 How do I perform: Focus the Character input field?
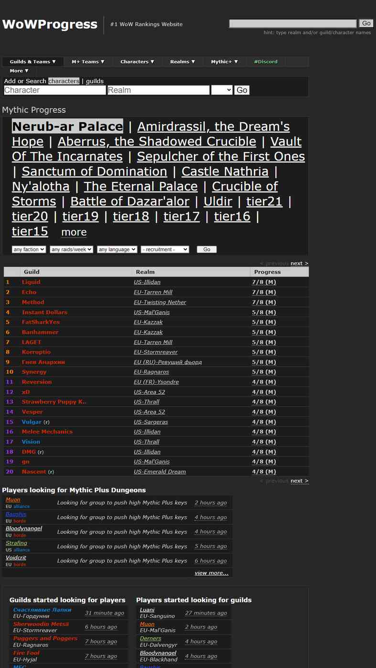pyautogui.click(x=54, y=90)
